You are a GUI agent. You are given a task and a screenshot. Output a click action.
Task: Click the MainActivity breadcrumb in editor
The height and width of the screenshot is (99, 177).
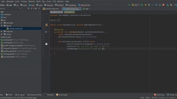pyautogui.click(x=56, y=12)
